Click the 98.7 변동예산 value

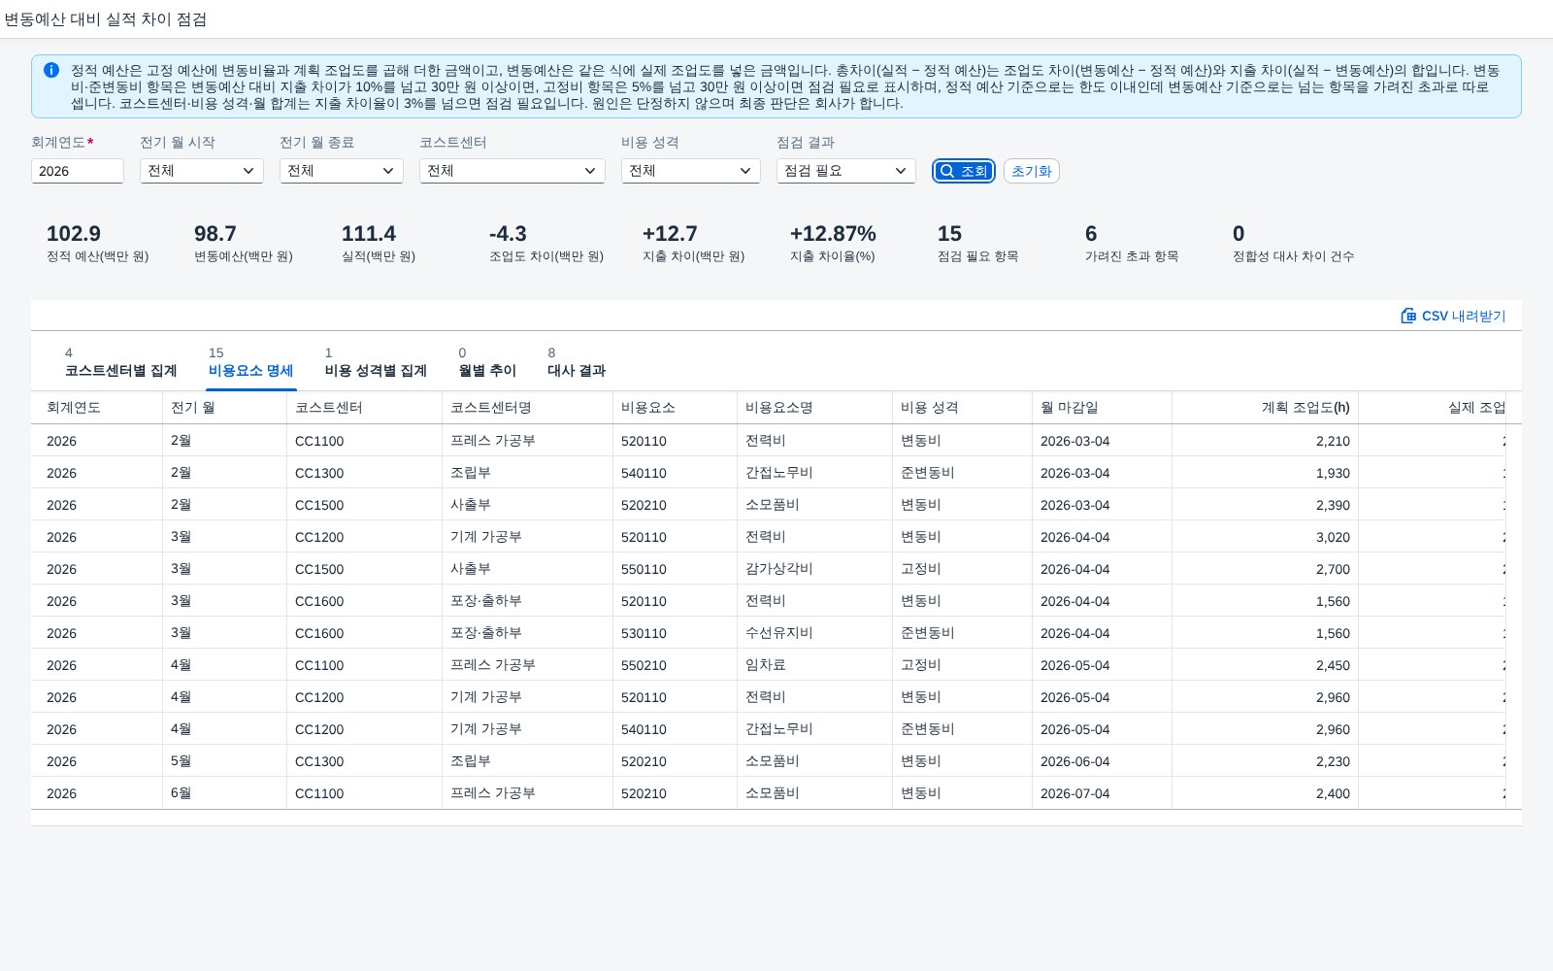pyautogui.click(x=215, y=234)
